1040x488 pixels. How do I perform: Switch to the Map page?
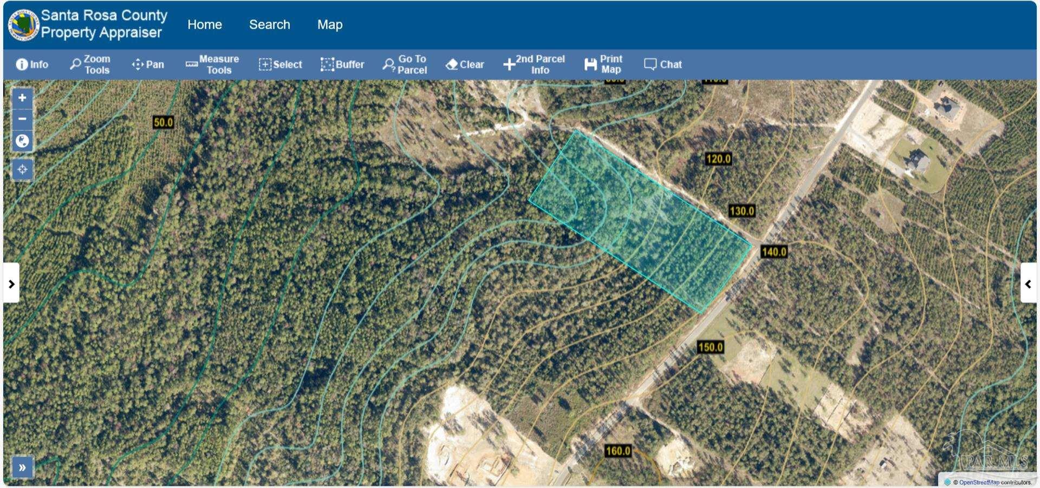click(330, 24)
